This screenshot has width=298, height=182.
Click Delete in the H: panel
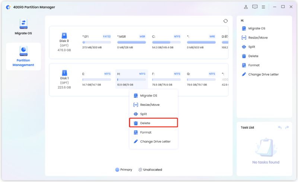(x=253, y=56)
